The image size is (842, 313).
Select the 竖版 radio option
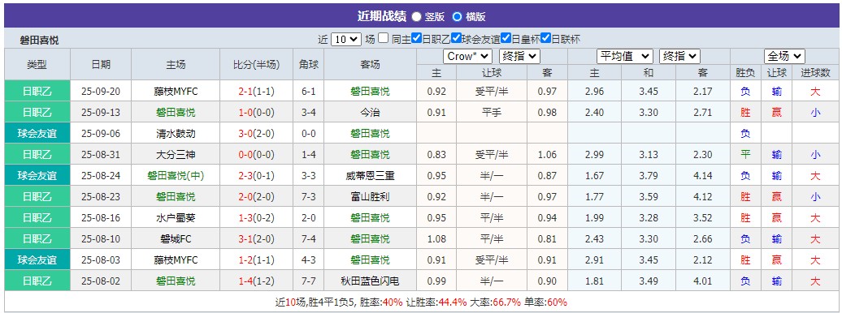pyautogui.click(x=417, y=16)
